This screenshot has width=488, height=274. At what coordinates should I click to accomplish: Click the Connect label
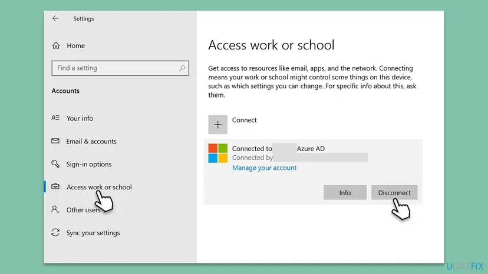pyautogui.click(x=245, y=120)
